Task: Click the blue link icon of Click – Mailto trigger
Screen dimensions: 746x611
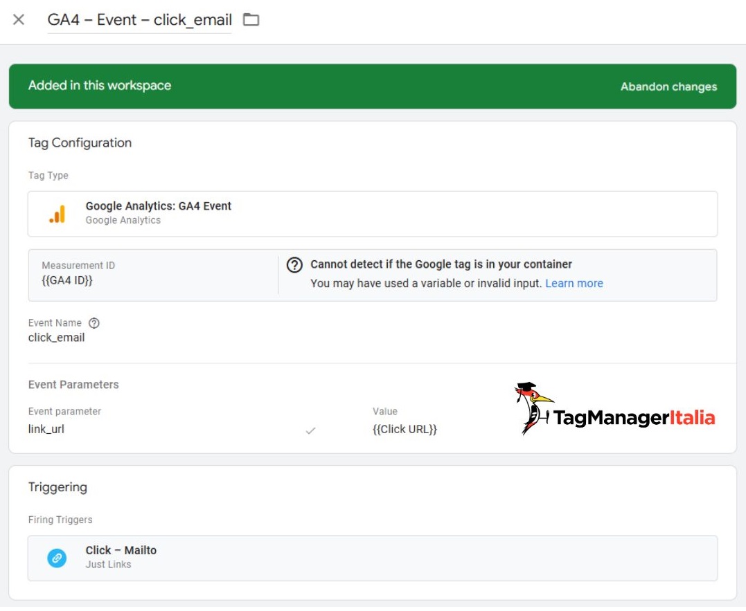Action: coord(57,558)
